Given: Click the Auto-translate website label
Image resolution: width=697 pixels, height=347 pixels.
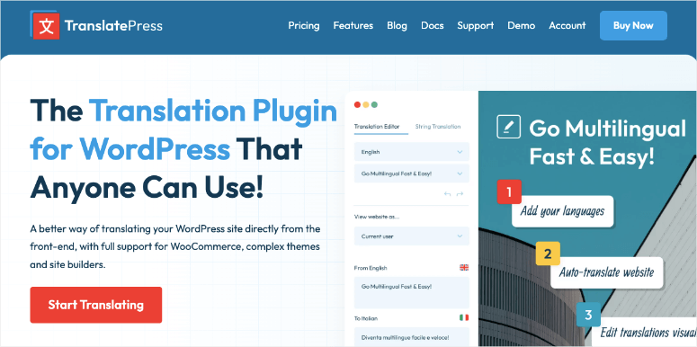Looking at the screenshot, I should [x=606, y=271].
